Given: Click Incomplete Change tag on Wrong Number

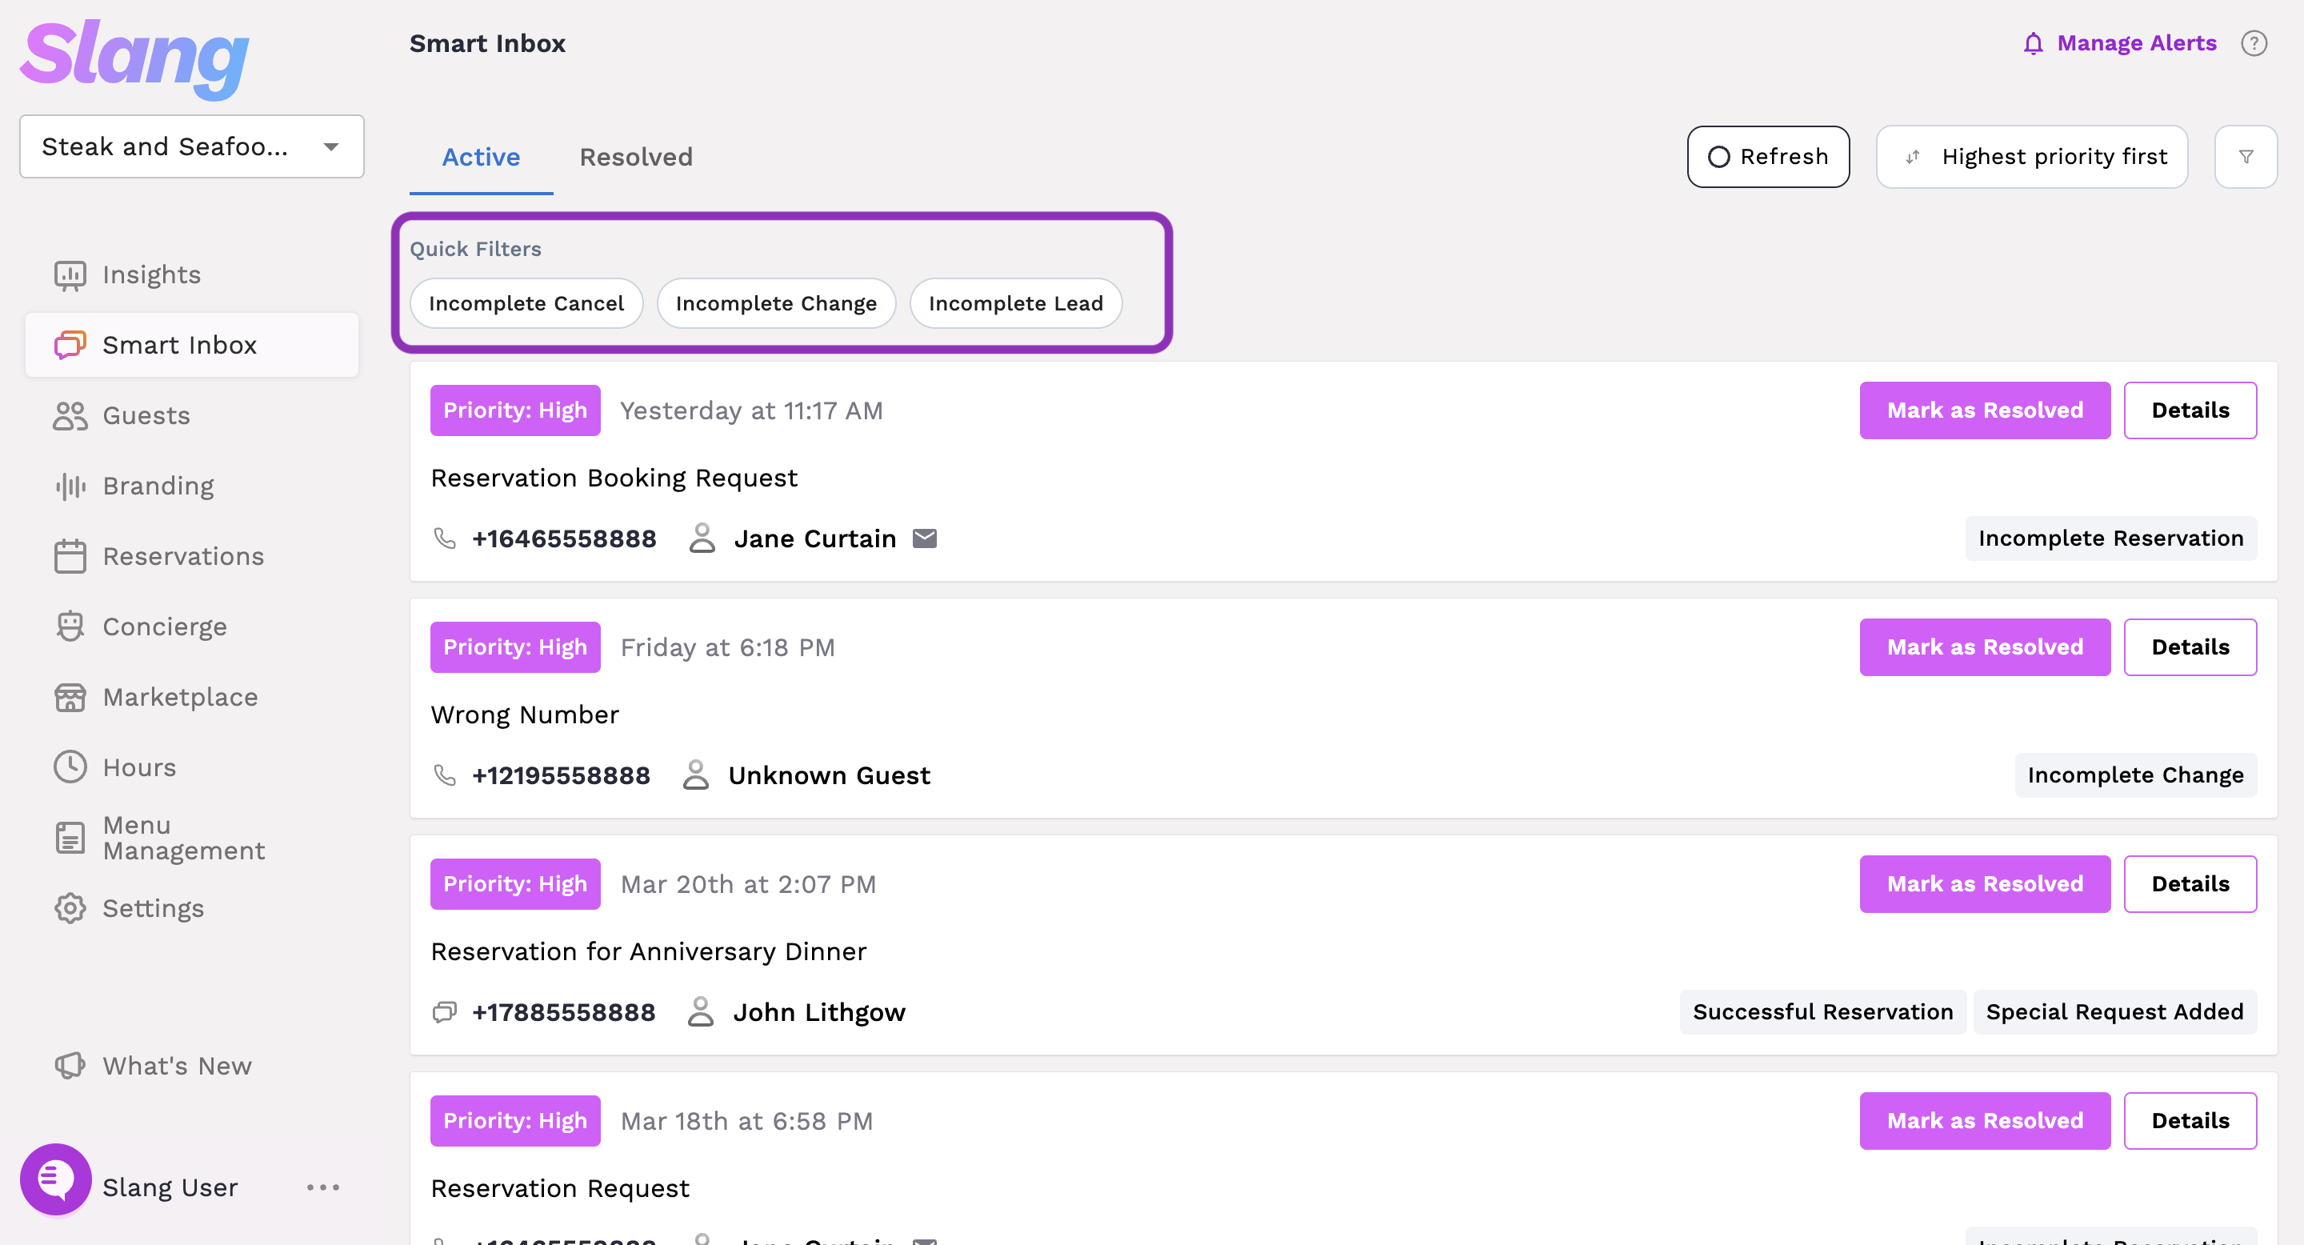Looking at the screenshot, I should [2136, 775].
